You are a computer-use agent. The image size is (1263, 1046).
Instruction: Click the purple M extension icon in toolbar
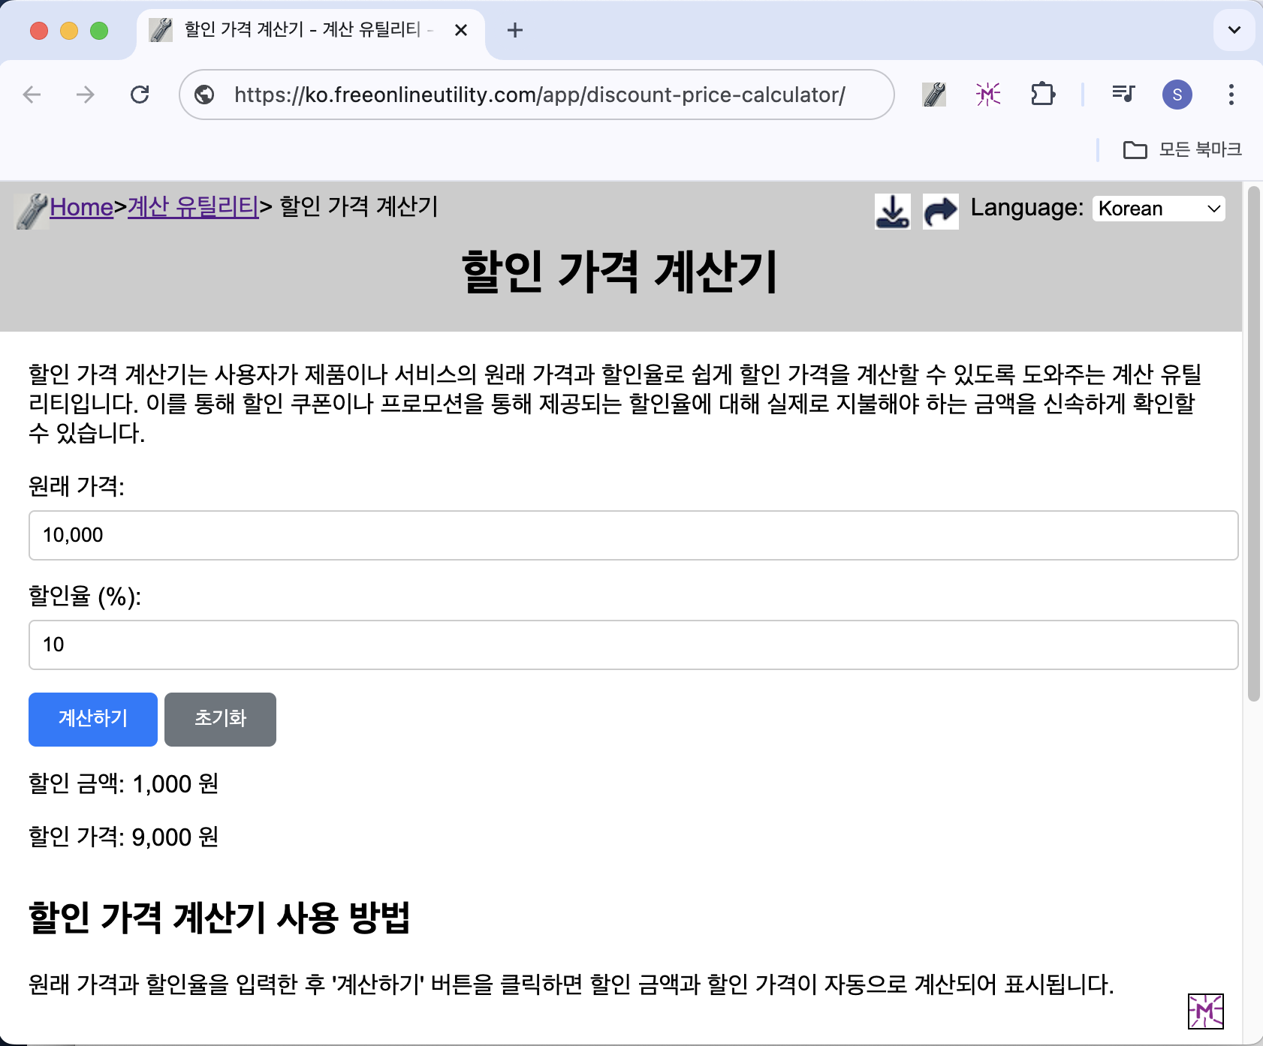pyautogui.click(x=988, y=95)
